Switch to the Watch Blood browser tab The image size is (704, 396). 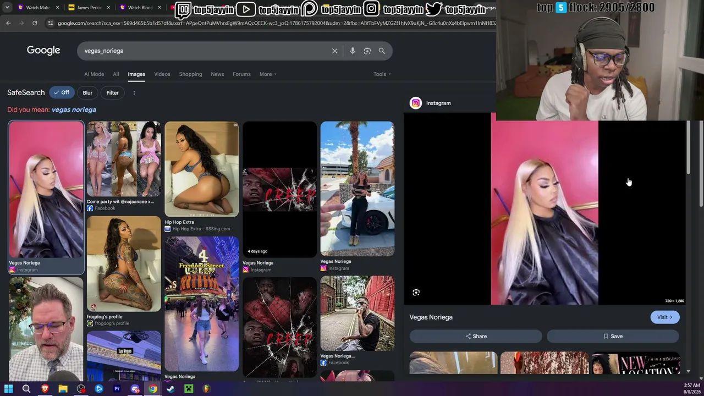point(140,8)
